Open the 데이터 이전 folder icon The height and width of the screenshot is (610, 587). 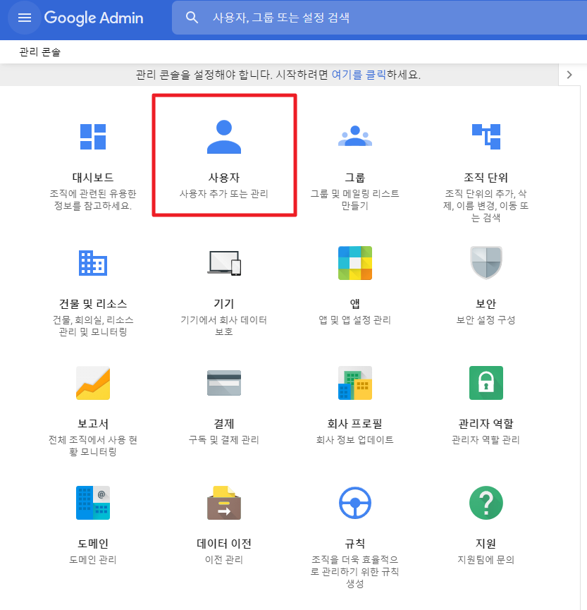click(x=224, y=503)
